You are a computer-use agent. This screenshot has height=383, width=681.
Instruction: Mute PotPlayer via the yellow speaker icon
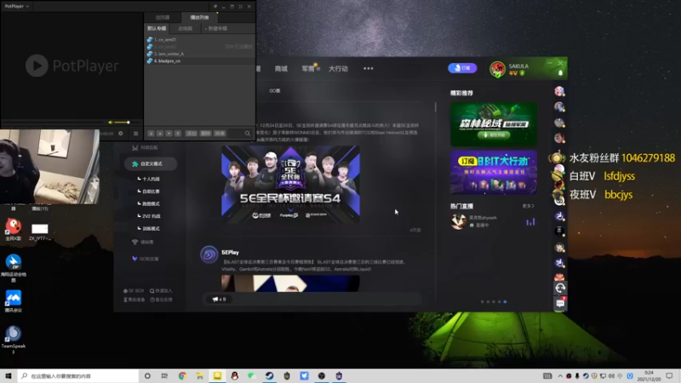111,123
